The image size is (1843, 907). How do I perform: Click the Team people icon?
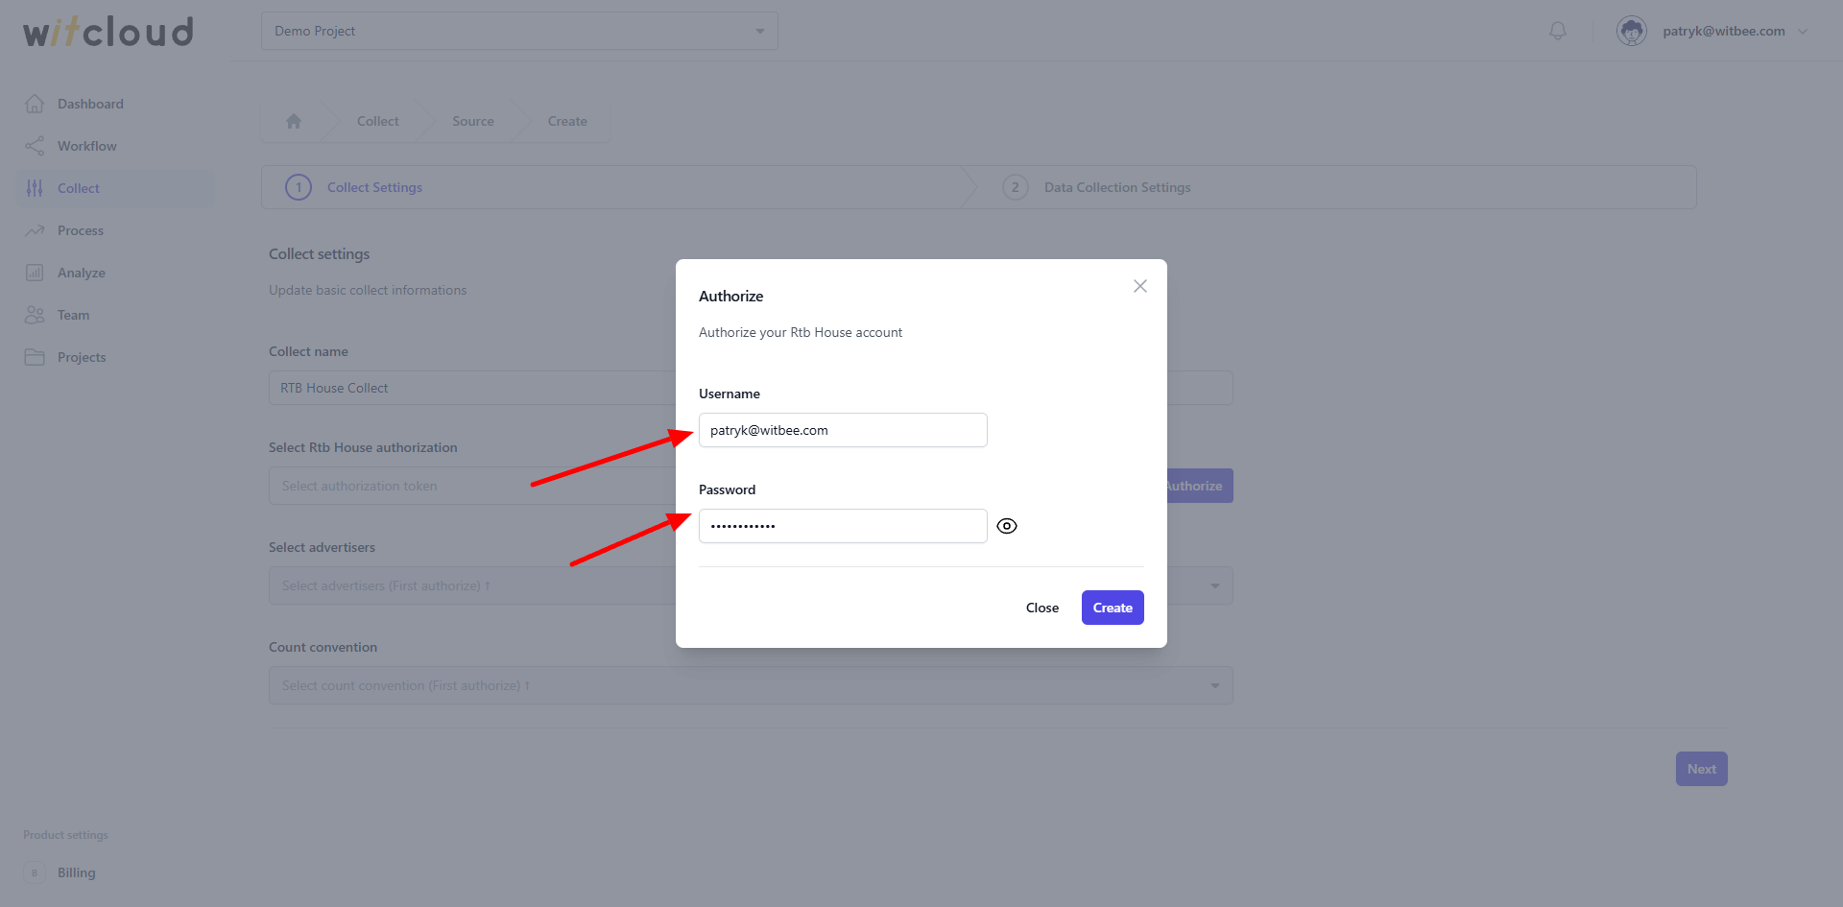click(35, 315)
